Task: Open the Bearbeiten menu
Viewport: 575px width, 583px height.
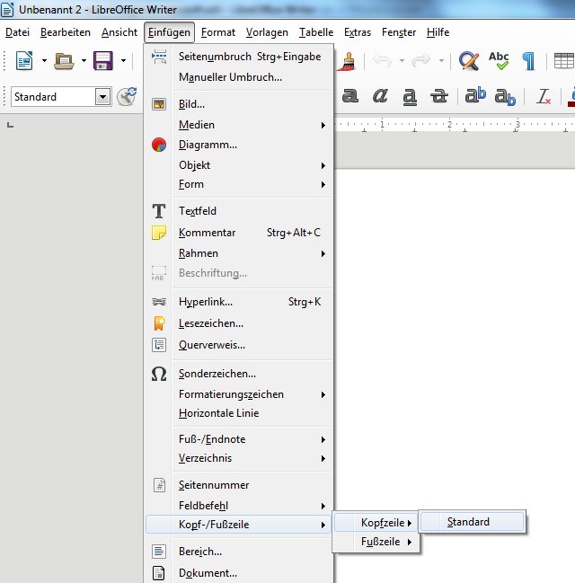Action: pos(66,32)
